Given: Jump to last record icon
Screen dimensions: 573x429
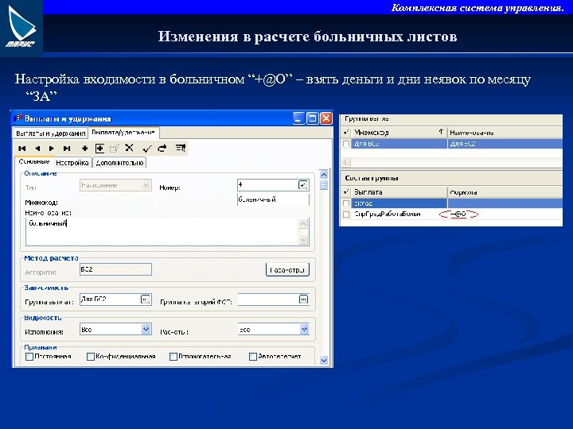Looking at the screenshot, I should click(67, 148).
